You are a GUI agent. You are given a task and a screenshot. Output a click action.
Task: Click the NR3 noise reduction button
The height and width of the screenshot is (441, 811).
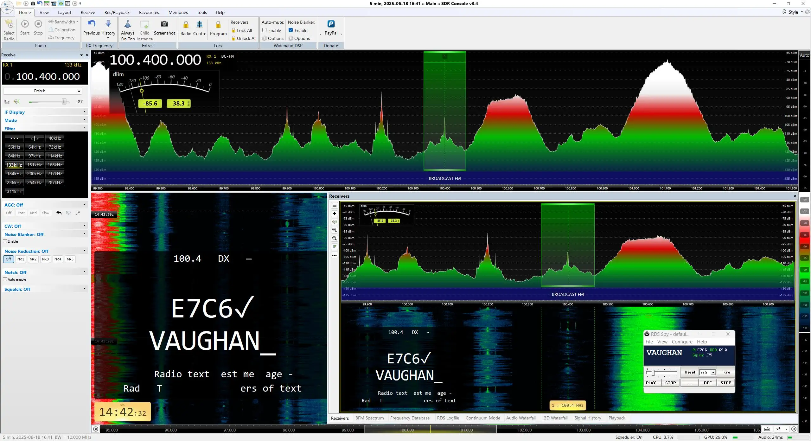[45, 259]
